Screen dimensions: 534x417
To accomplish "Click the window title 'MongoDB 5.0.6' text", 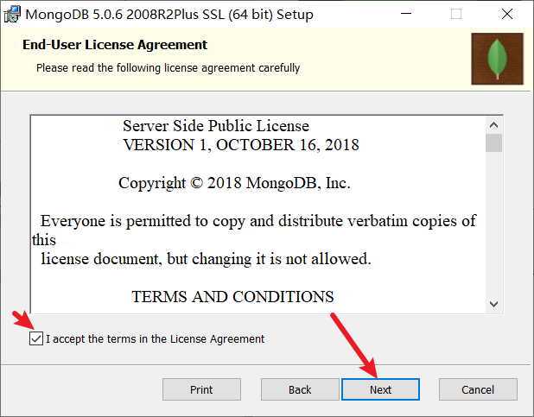I will point(169,15).
